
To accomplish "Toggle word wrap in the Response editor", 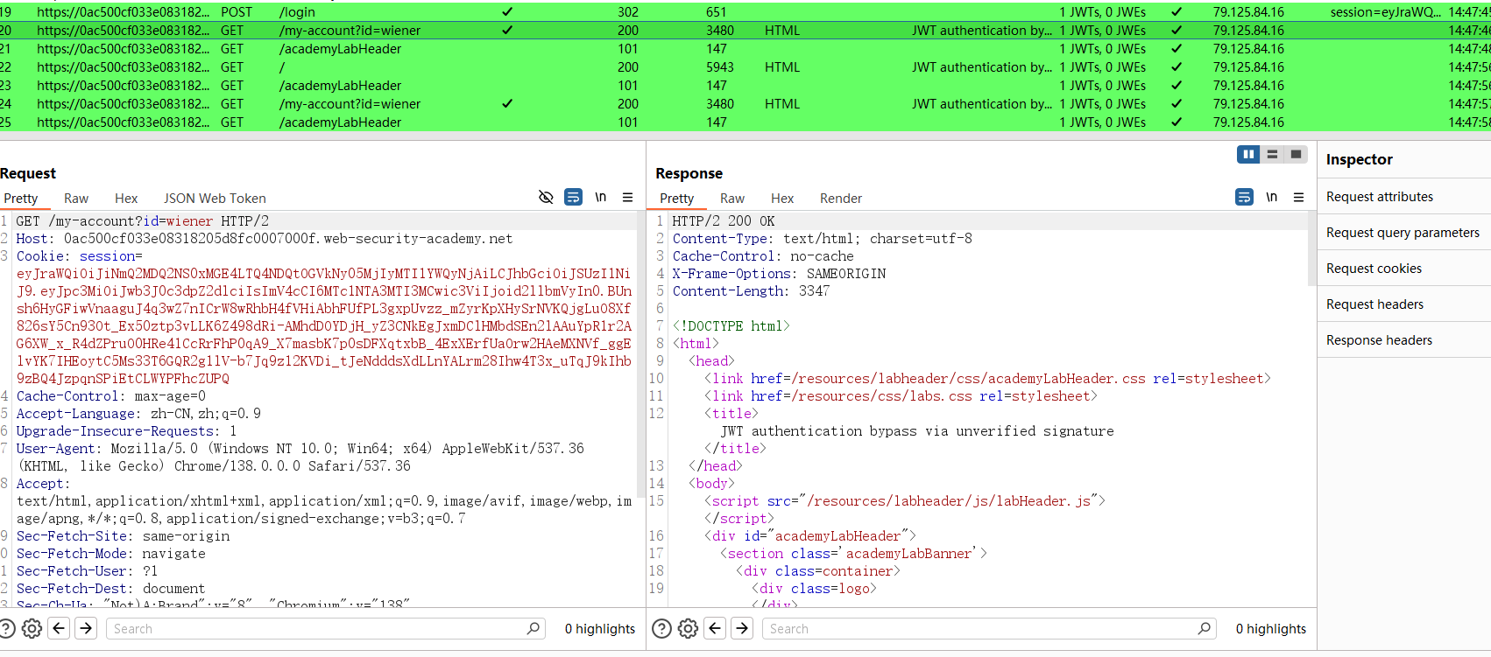I will [1244, 198].
